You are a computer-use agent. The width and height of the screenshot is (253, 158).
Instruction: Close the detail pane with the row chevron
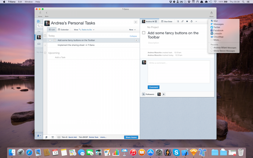tap(136, 40)
